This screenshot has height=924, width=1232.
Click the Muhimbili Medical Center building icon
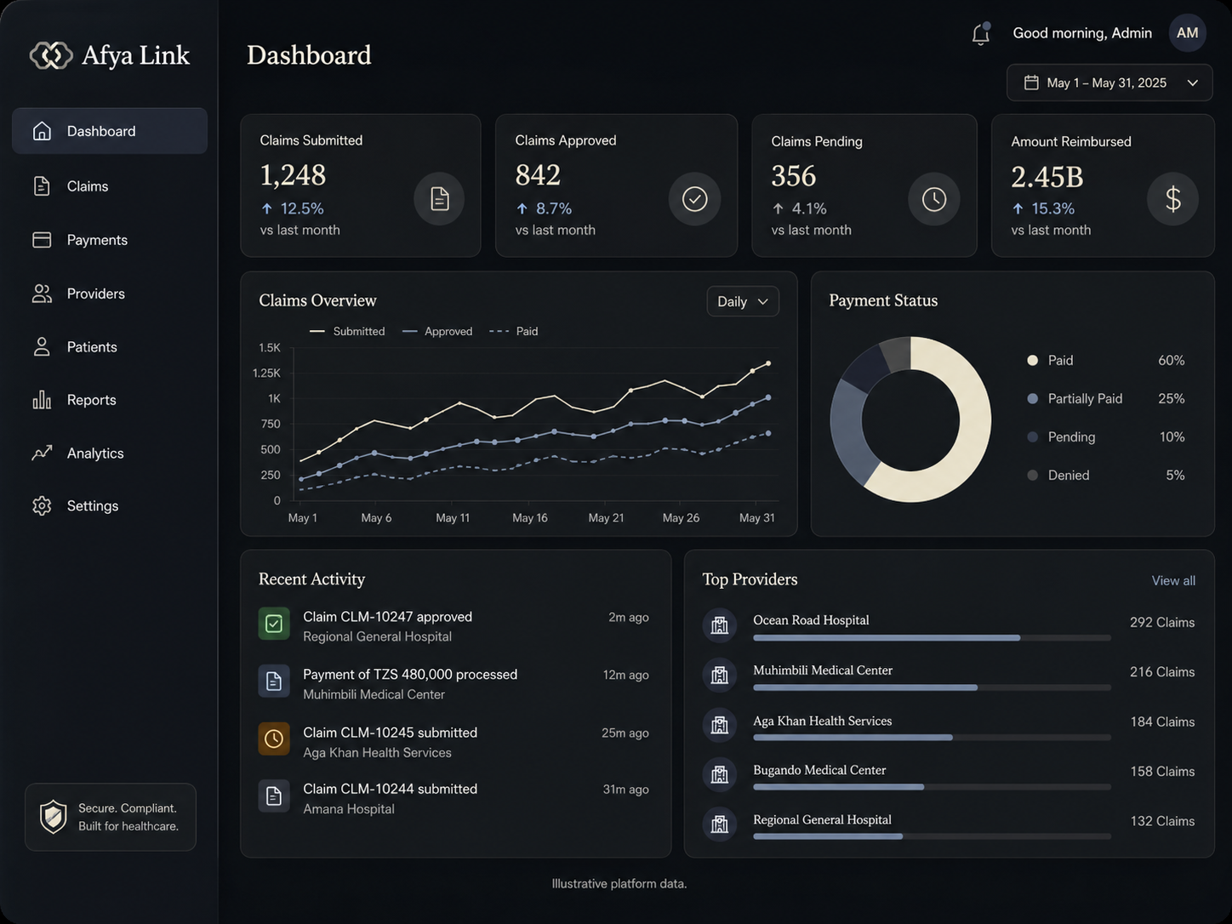[720, 676]
